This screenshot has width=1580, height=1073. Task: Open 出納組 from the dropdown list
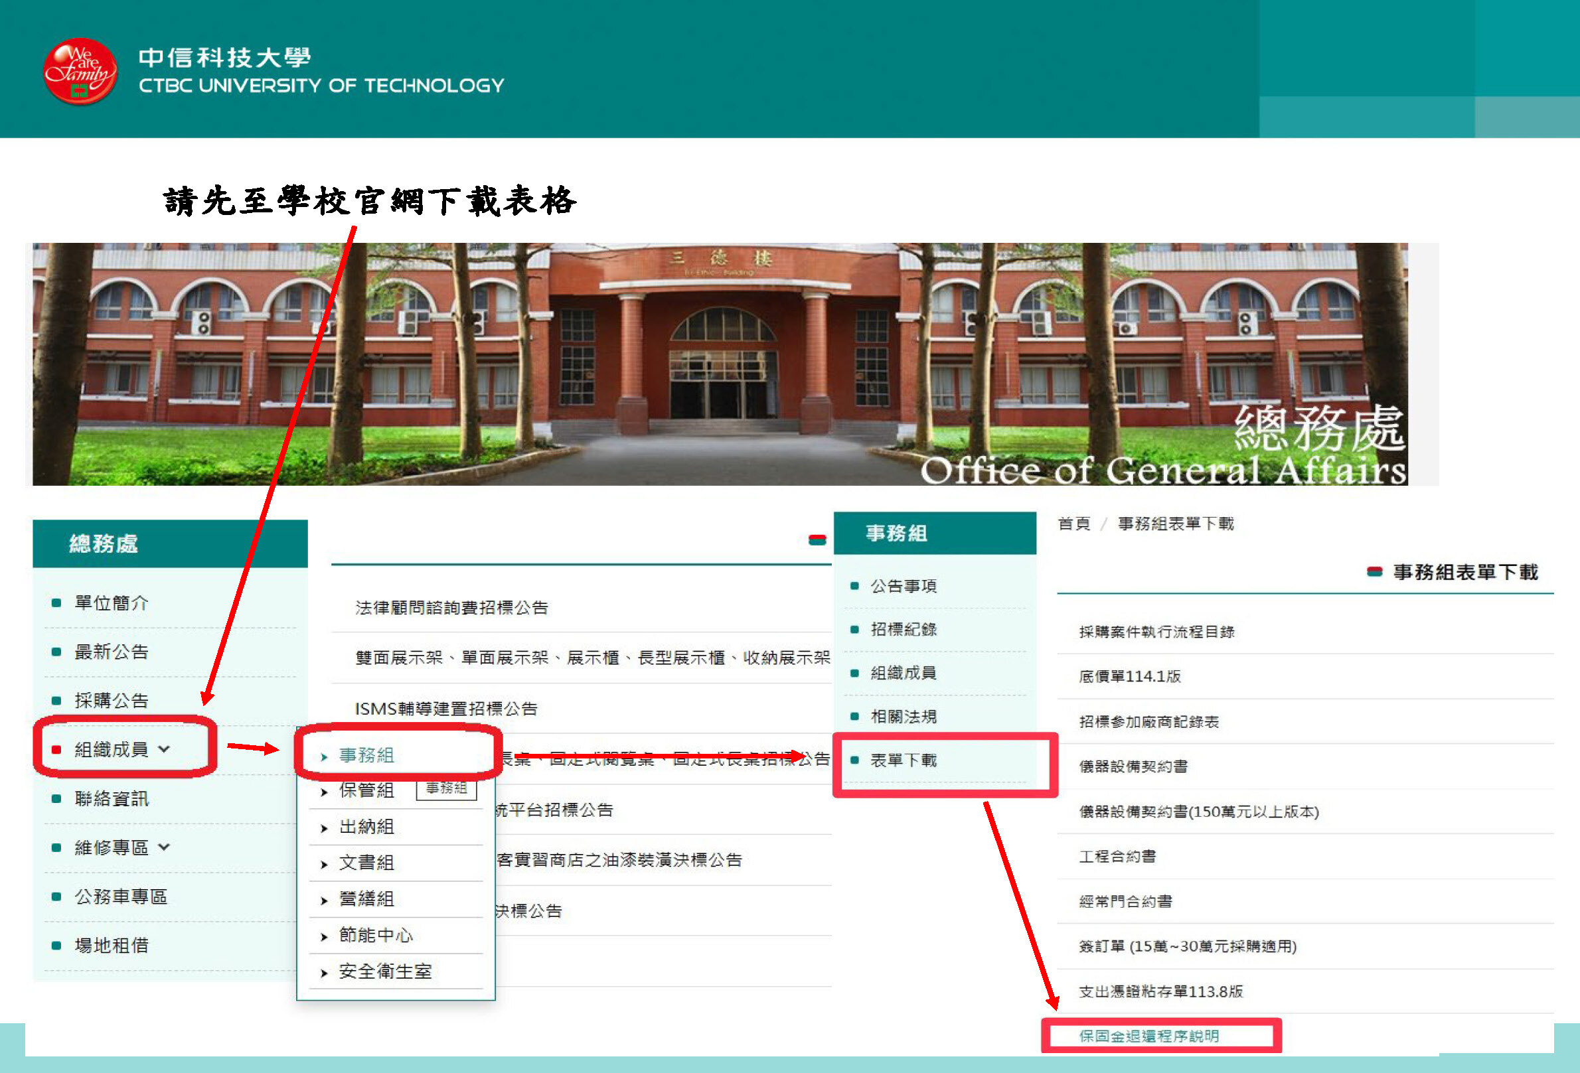[366, 826]
